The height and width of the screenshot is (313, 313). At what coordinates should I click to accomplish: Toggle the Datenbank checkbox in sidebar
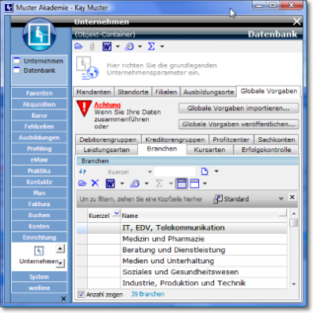[17, 71]
